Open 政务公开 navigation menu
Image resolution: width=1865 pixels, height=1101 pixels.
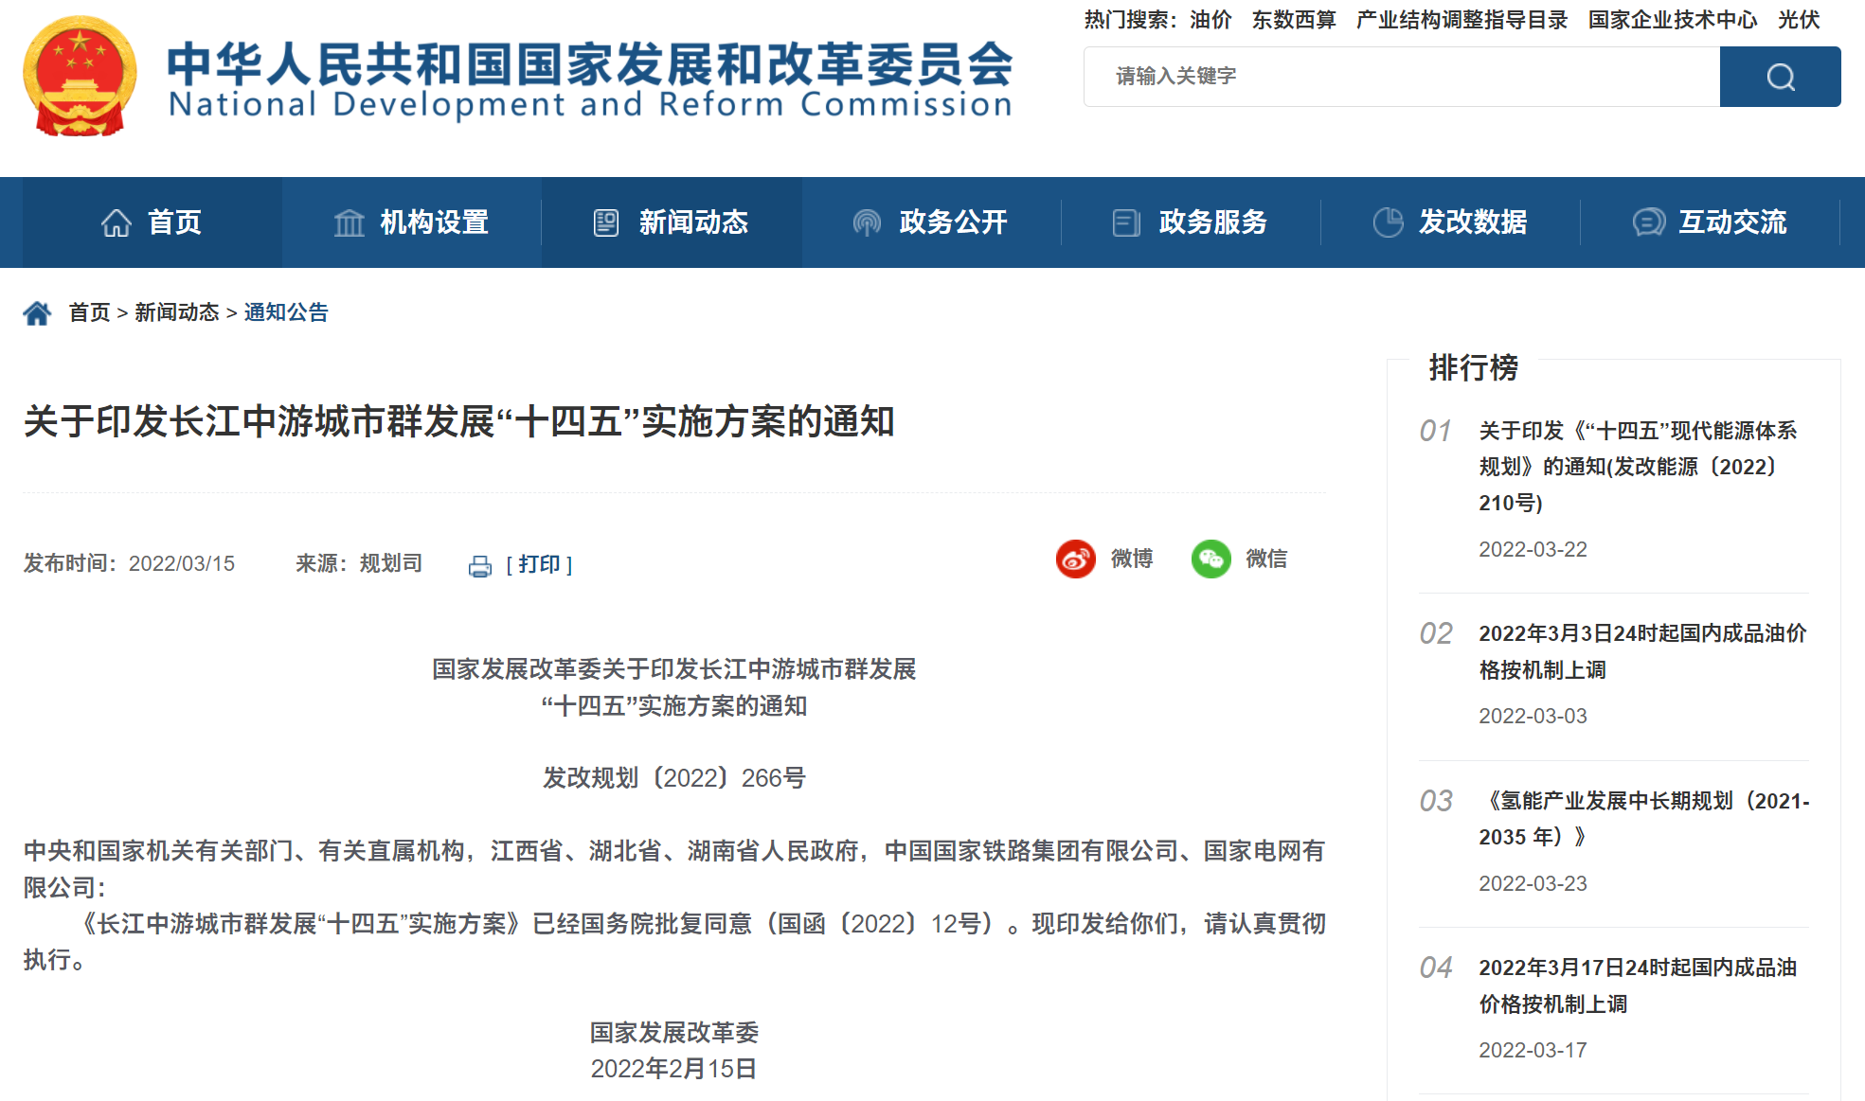click(x=930, y=222)
